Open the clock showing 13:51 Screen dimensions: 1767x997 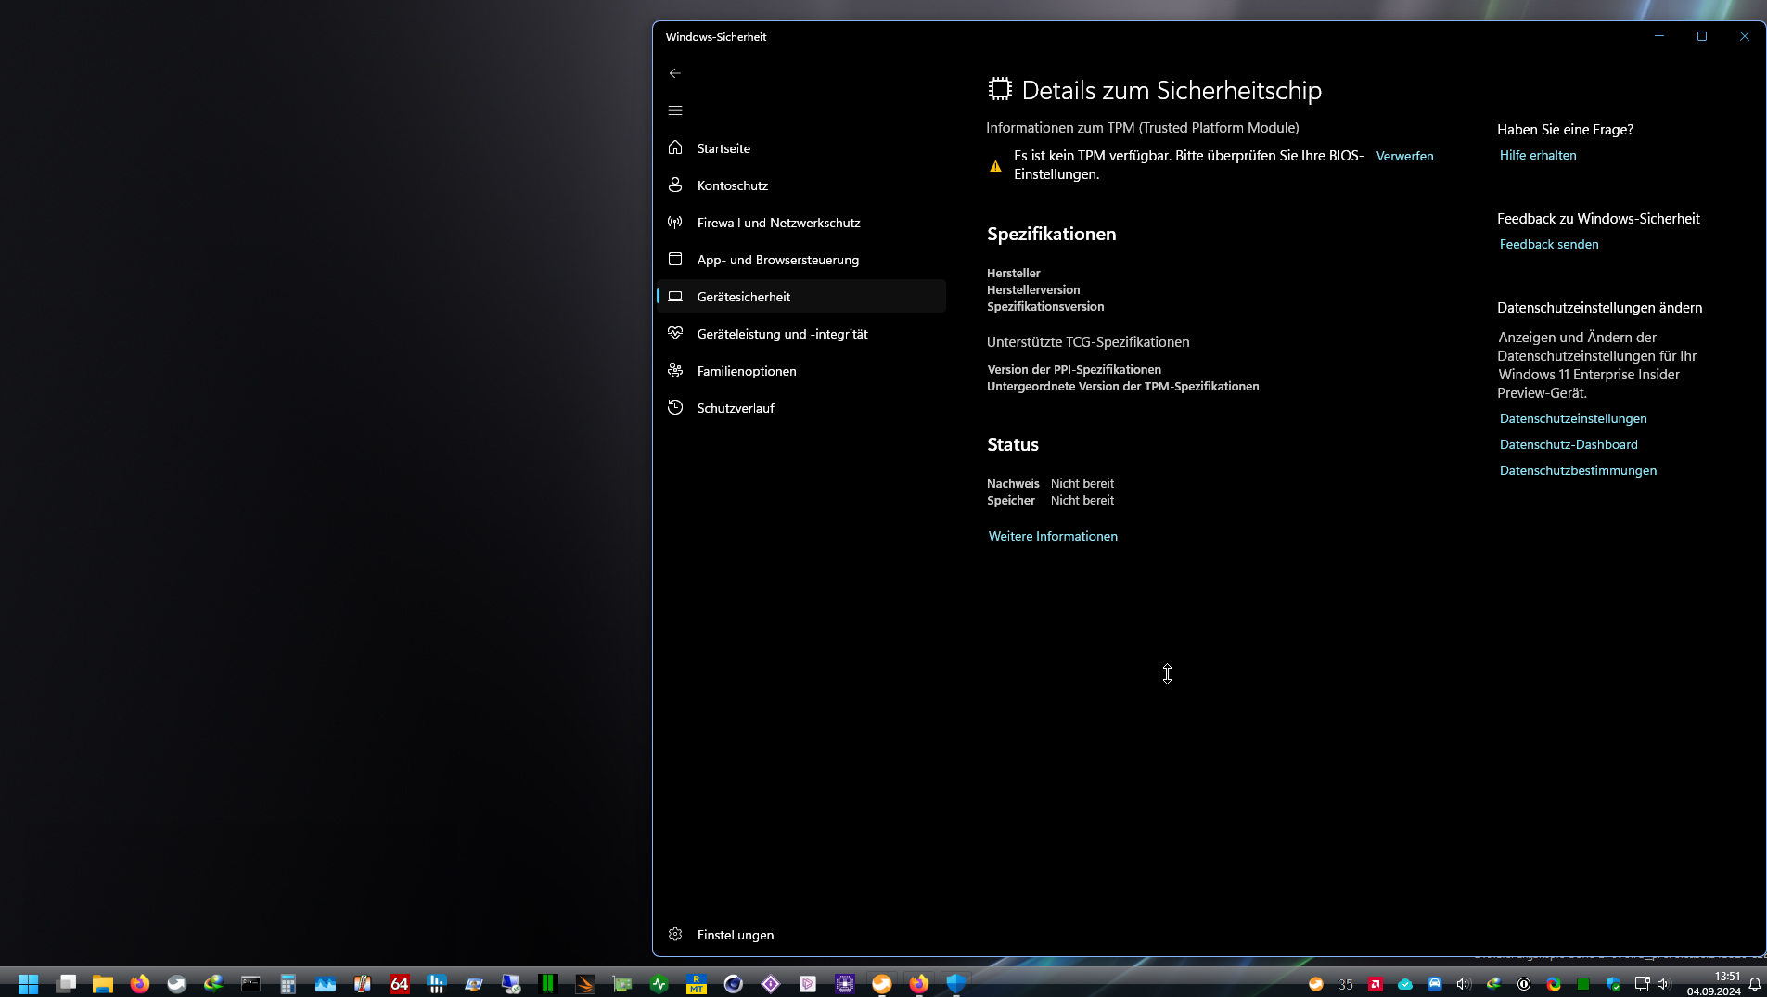pos(1714,984)
